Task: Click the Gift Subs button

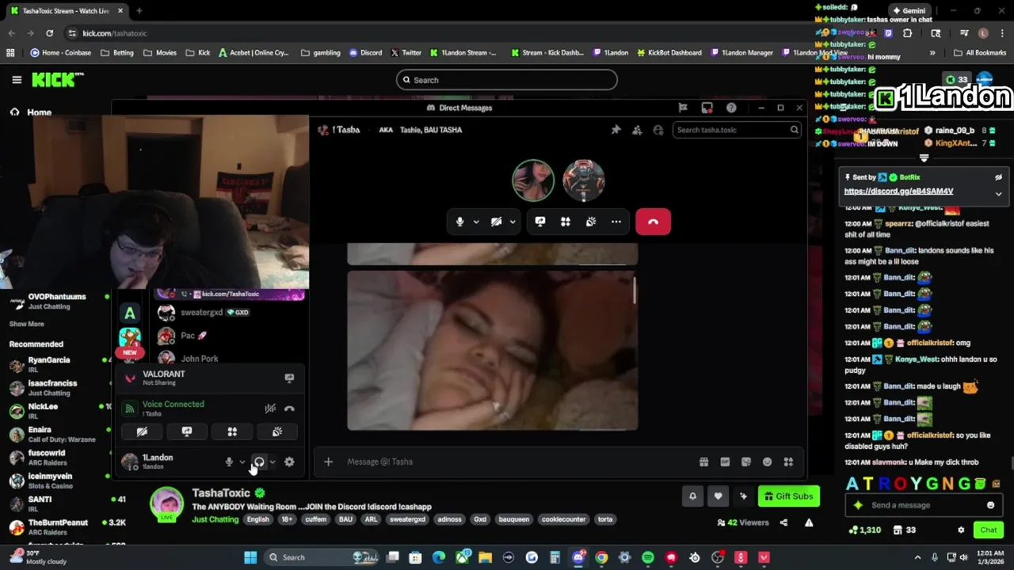Action: click(788, 496)
